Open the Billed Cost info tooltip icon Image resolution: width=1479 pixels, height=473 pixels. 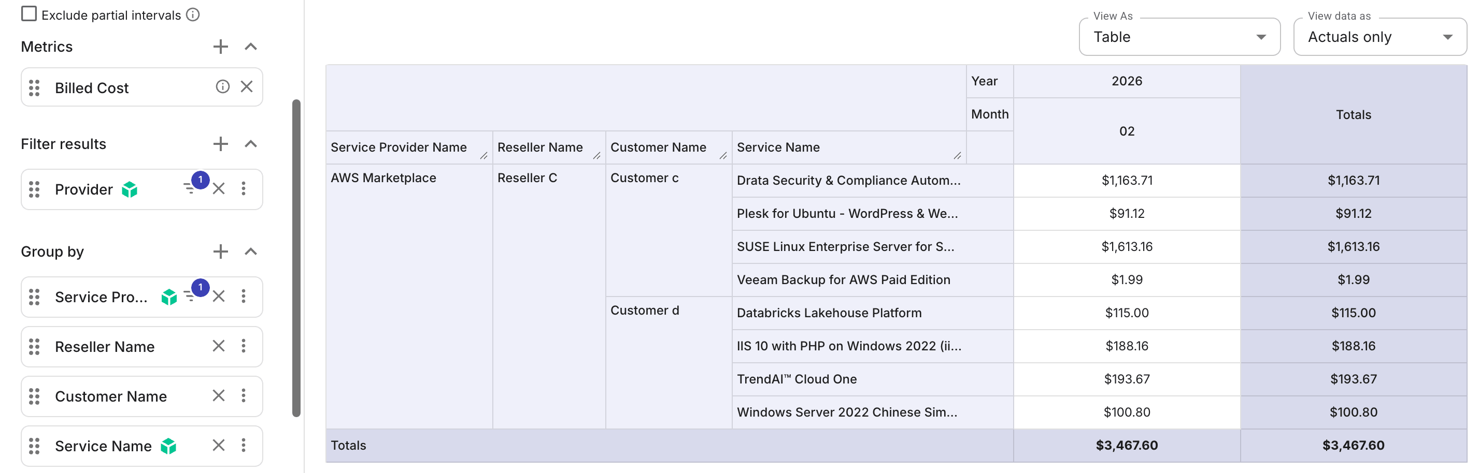pos(222,86)
